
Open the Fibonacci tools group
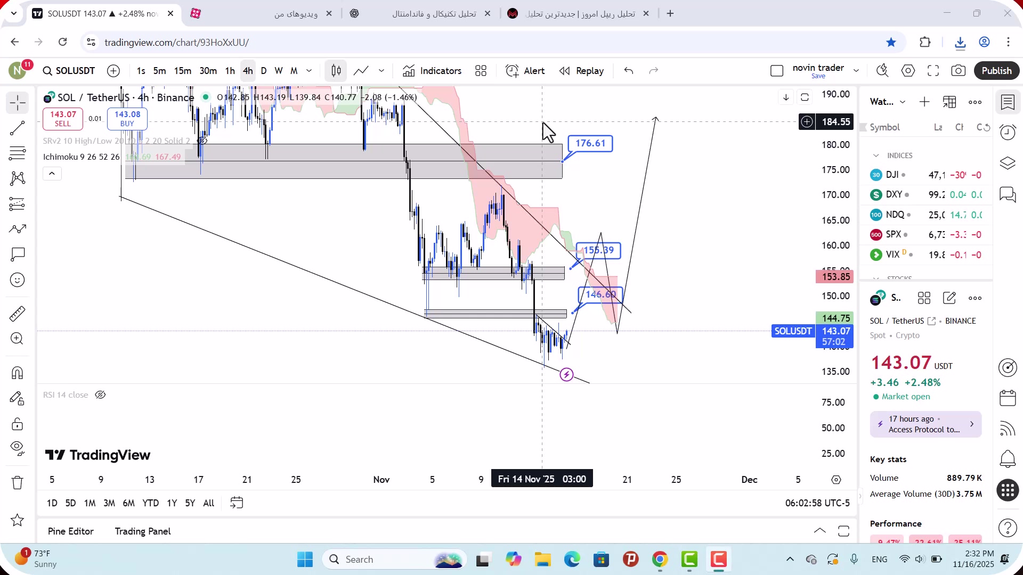(18, 153)
